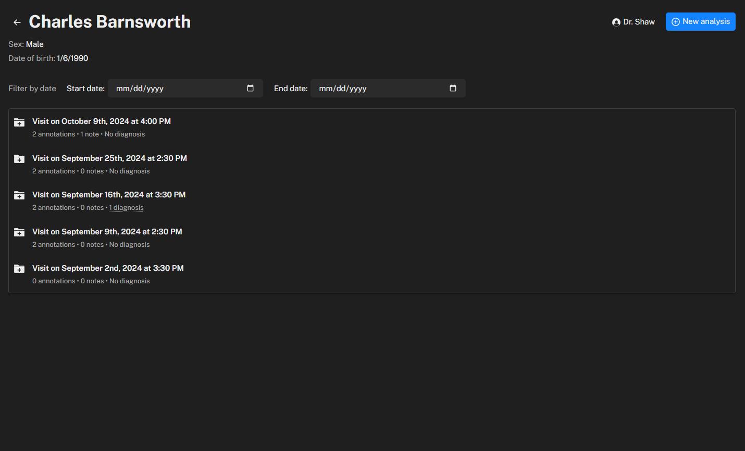Open the End date calendar picker icon
Screen dimensions: 745x451
click(x=453, y=89)
